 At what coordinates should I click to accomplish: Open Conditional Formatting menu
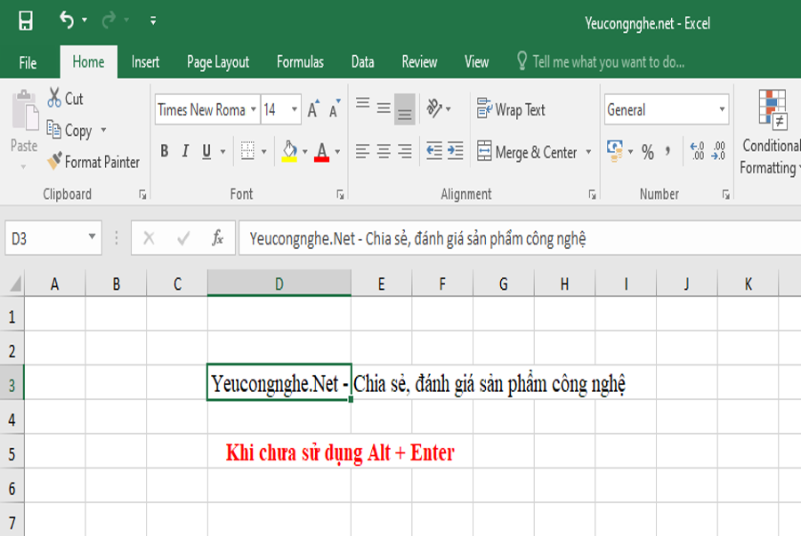771,132
